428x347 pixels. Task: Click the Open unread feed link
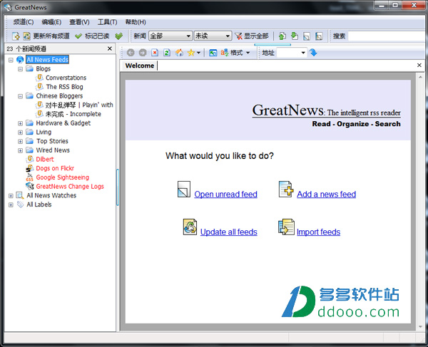(225, 195)
